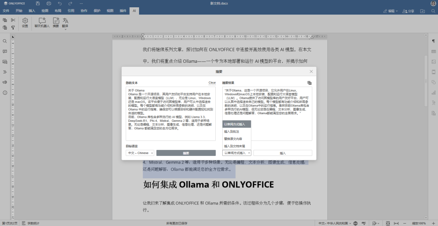Click fit to page icon in status bar

coord(388,223)
